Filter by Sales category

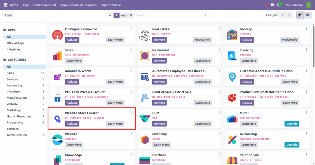pos(25,73)
